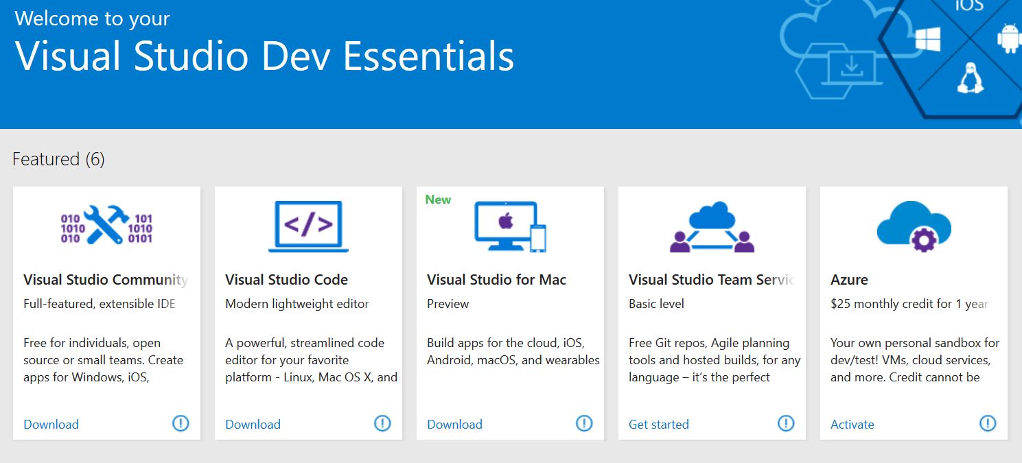The height and width of the screenshot is (463, 1022).
Task: Click the 'Welcome to your' banner text
Action: [x=92, y=19]
